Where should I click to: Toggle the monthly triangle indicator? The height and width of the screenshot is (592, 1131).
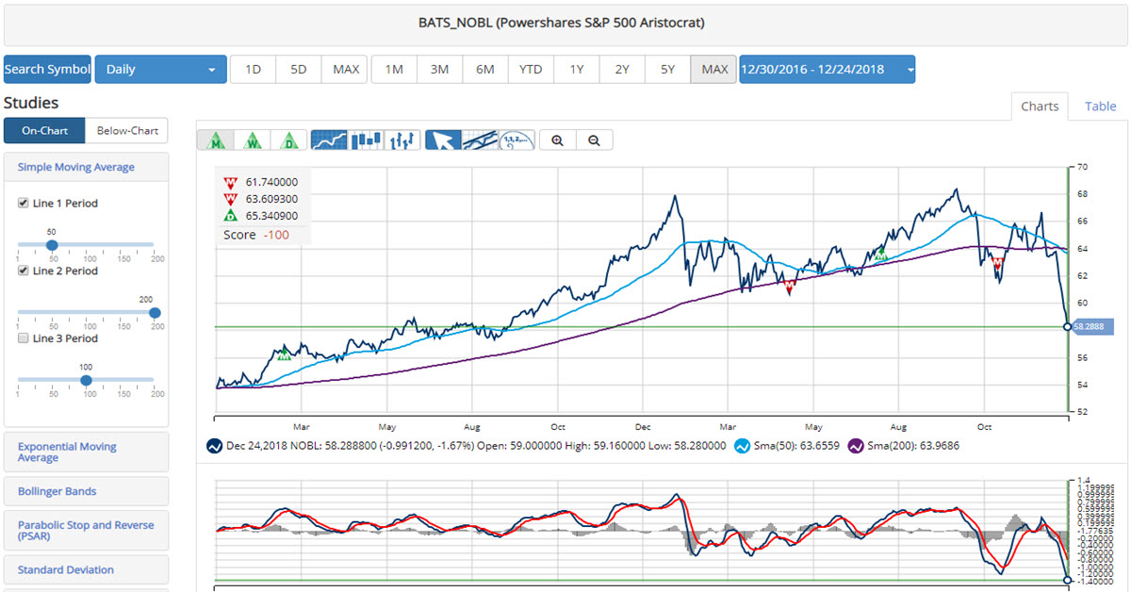click(x=216, y=140)
